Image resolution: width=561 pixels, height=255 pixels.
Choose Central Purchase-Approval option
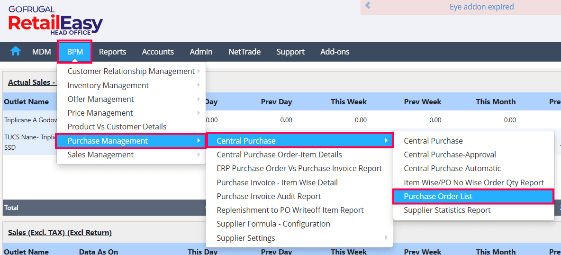click(450, 155)
